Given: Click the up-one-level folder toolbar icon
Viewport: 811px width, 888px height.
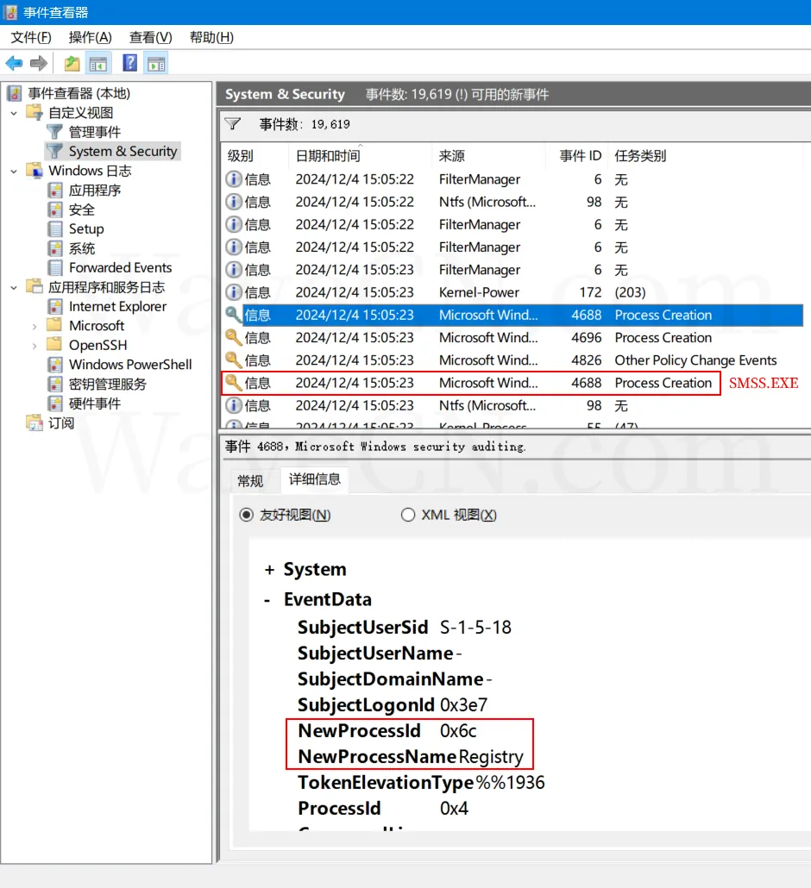Looking at the screenshot, I should point(72,64).
